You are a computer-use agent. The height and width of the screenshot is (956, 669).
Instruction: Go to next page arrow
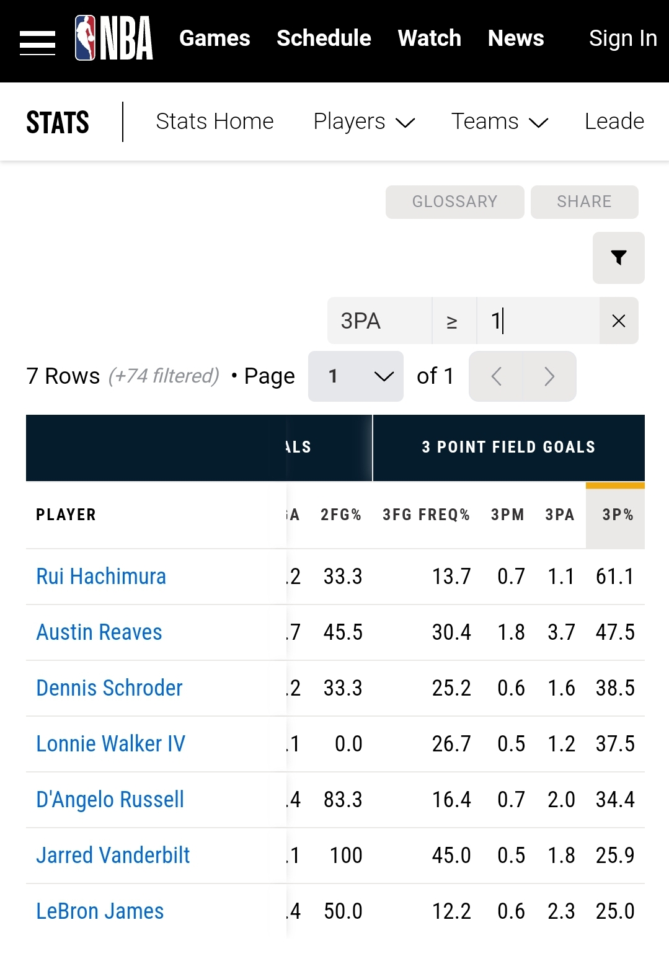[549, 376]
